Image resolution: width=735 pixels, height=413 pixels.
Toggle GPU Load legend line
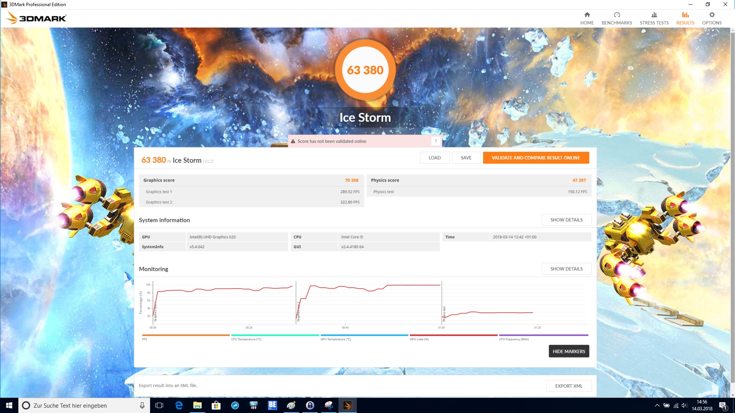(453, 337)
